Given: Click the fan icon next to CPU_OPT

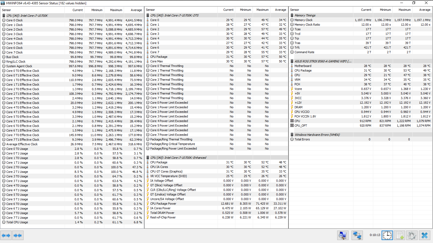Looking at the screenshot, I should (x=292, y=126).
